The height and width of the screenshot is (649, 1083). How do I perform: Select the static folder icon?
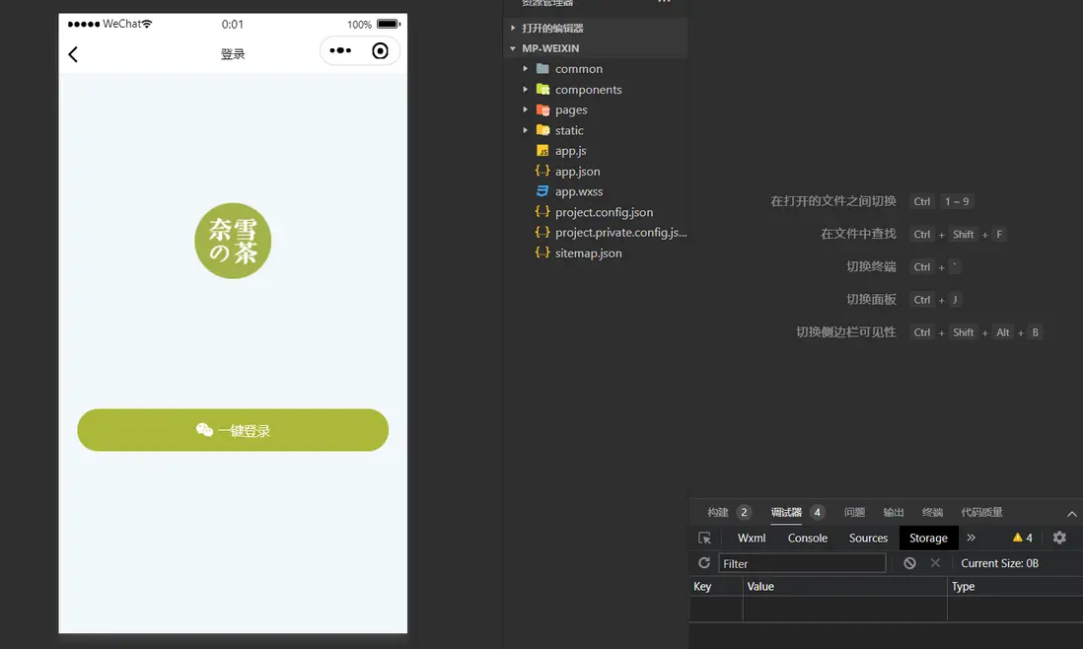(x=542, y=130)
